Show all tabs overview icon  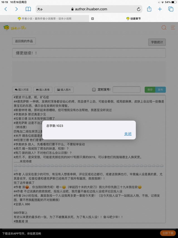pyautogui.click(x=171, y=9)
